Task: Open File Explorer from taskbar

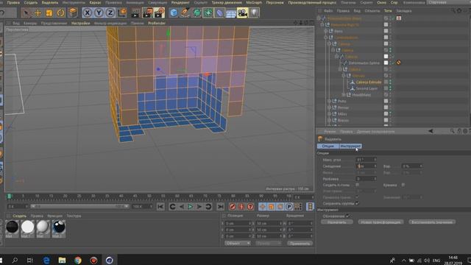Action: tap(62, 260)
